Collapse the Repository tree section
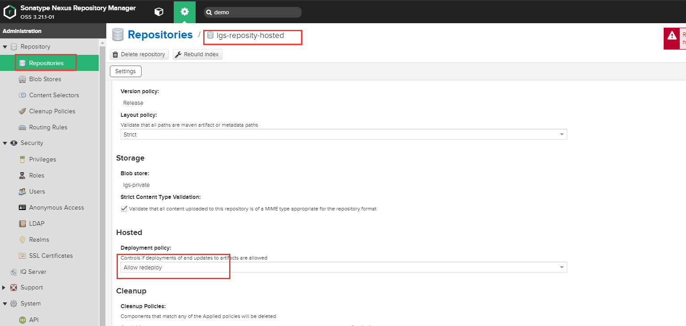Screen dimensions: 686x326 click(x=4, y=47)
